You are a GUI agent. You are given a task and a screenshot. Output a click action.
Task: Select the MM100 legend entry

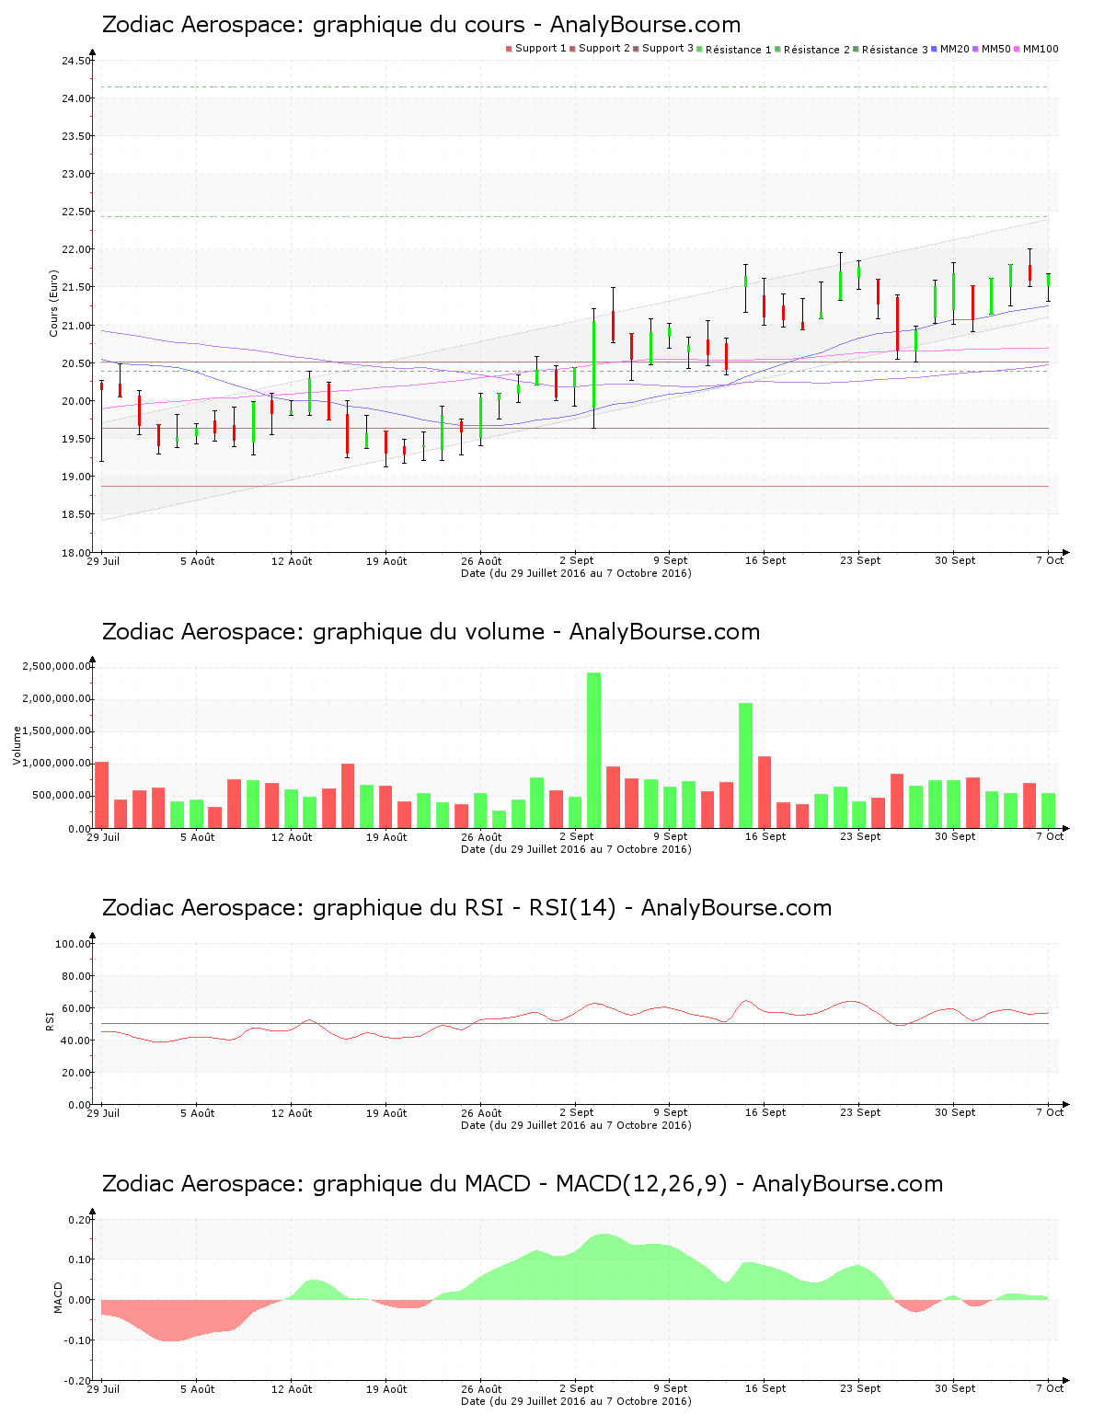click(x=1037, y=49)
